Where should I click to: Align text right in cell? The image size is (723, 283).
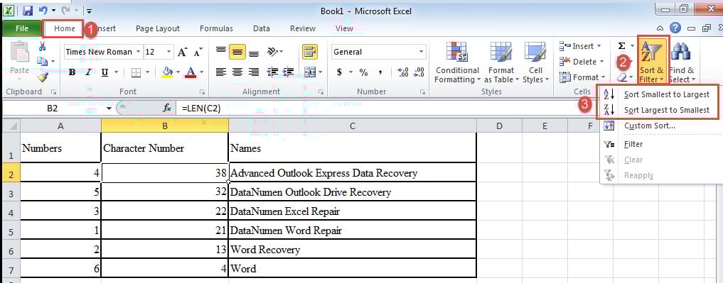(254, 72)
